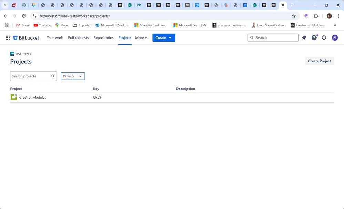Select the Projects navigation tab
344x209 pixels.
[x=125, y=38]
